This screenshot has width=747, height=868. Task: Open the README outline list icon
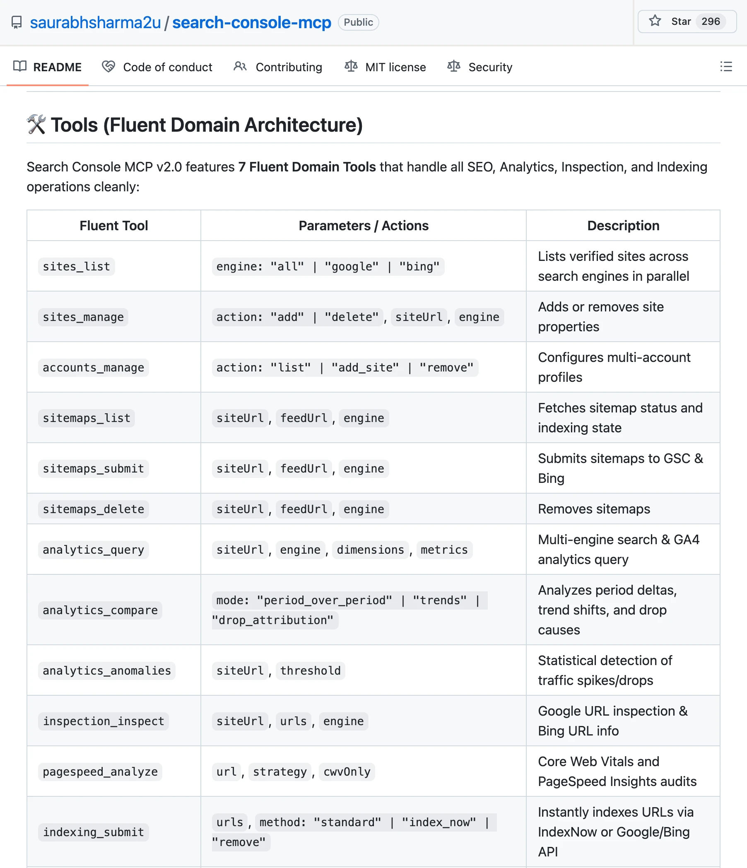[726, 67]
